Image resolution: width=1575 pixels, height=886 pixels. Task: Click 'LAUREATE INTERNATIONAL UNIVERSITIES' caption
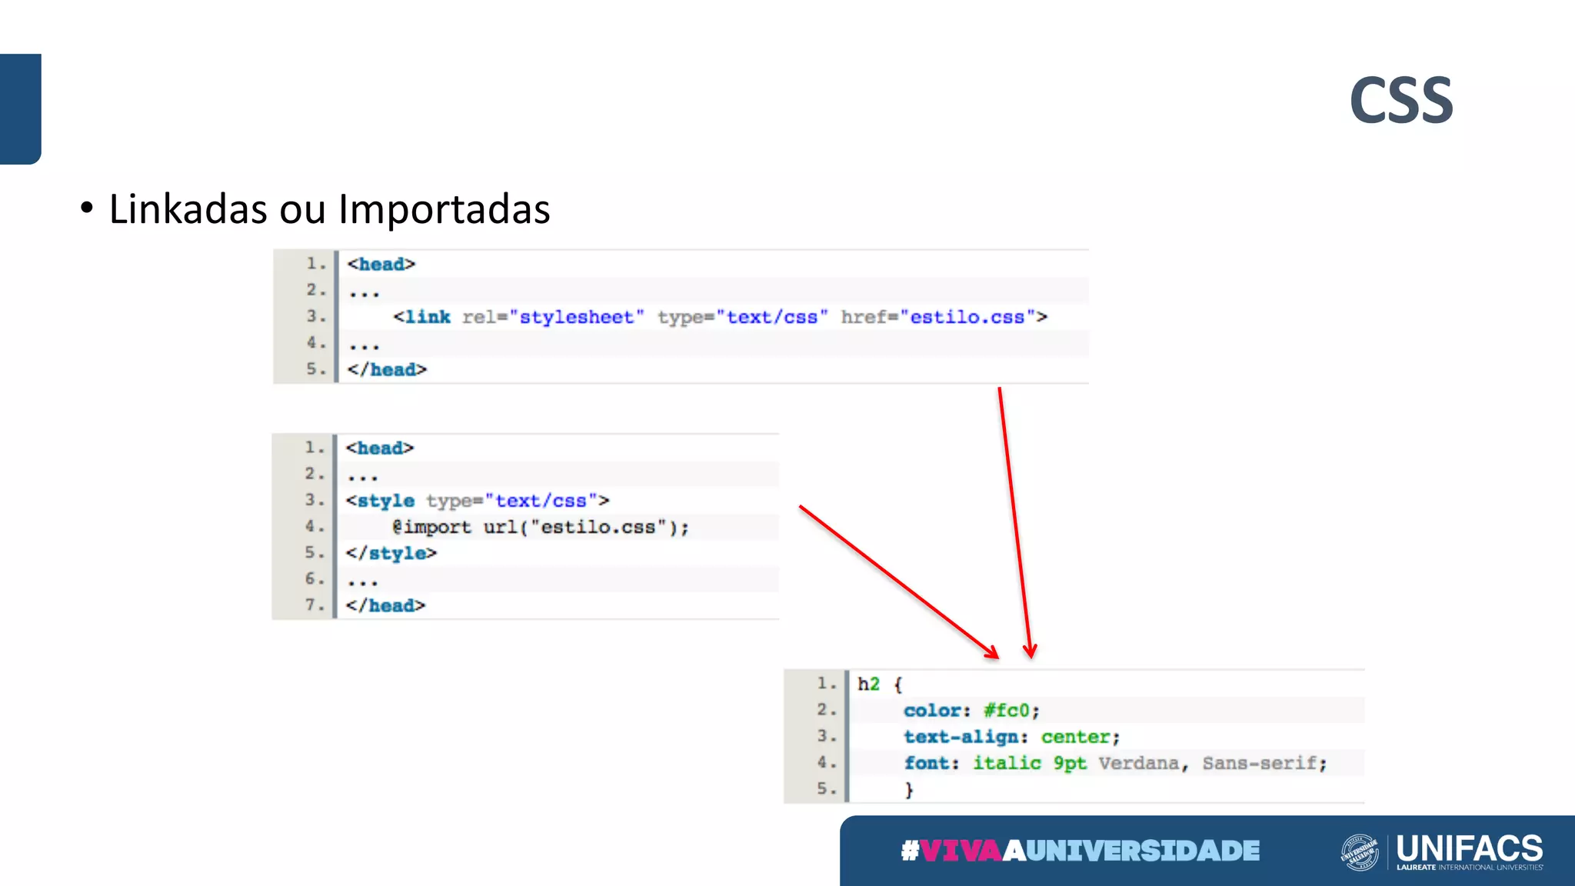1470,868
